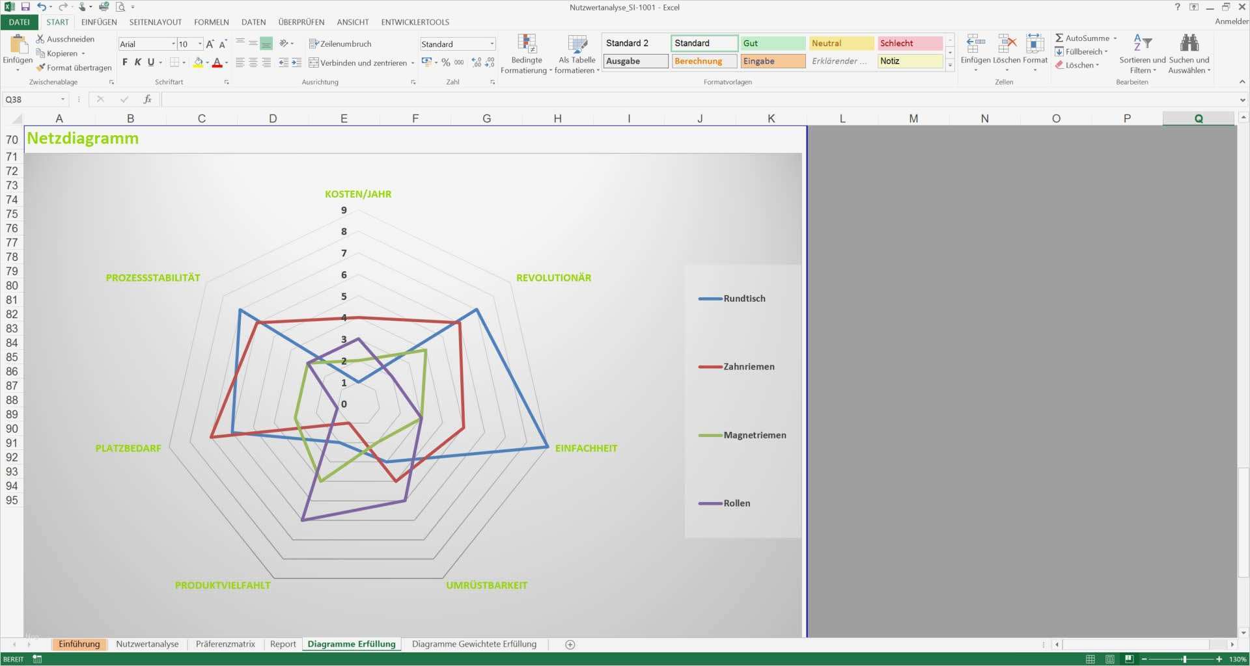The image size is (1250, 666).
Task: Switch to the EINFÜGEN ribbon tab
Action: 99,22
